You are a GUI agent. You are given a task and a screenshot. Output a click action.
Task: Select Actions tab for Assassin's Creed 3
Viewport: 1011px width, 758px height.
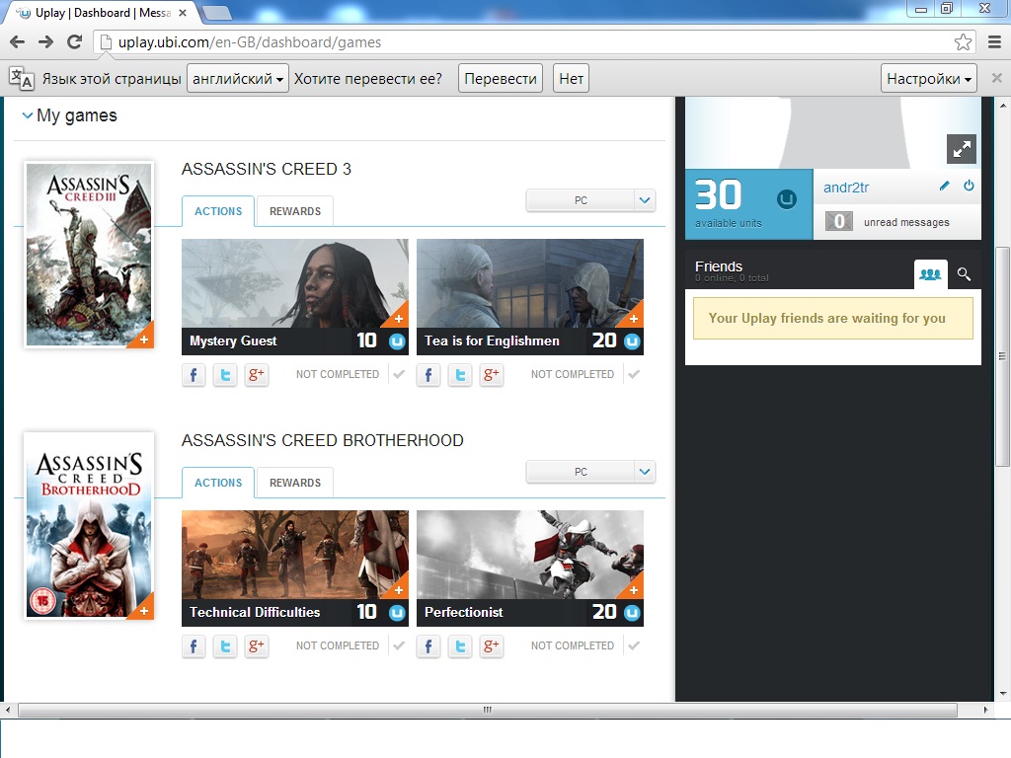coord(218,211)
